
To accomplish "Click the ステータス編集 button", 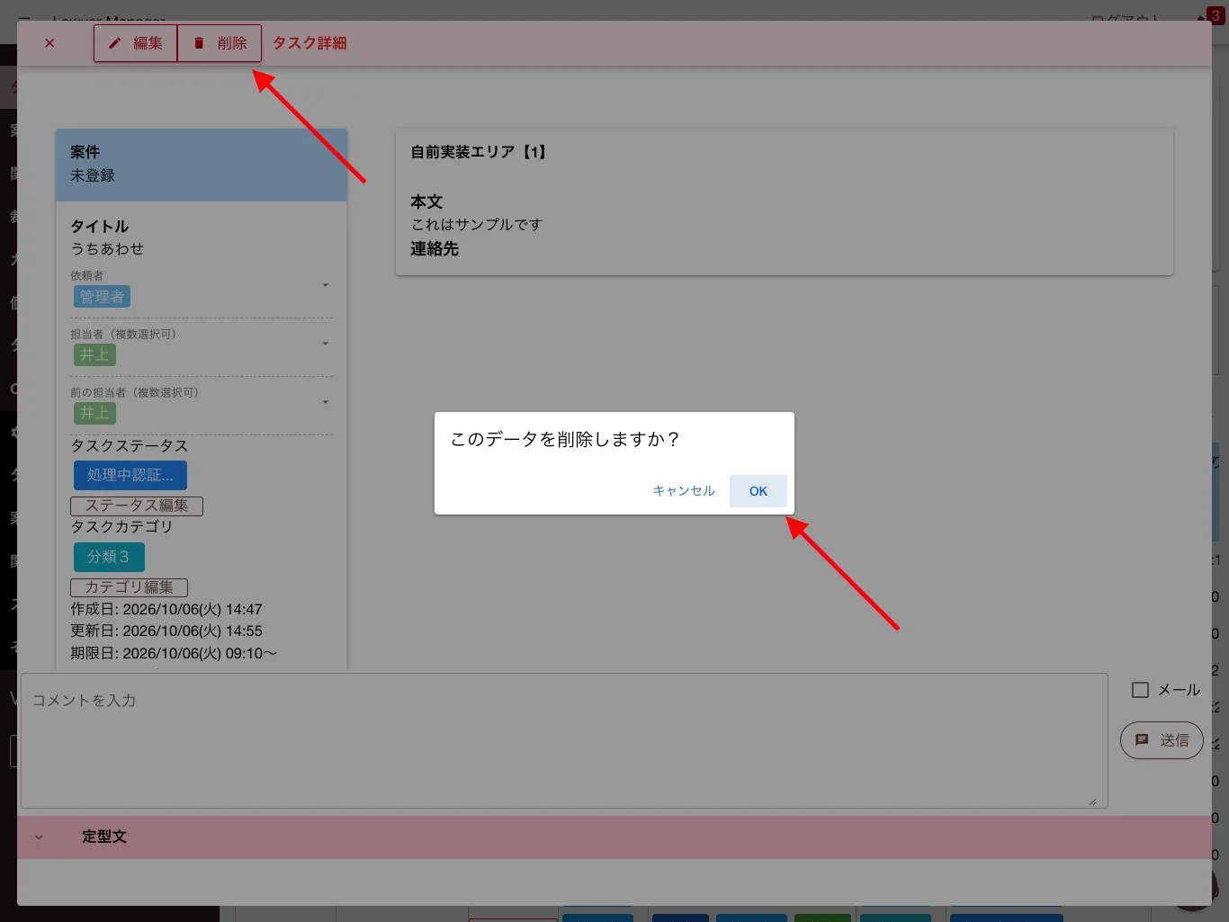I will click(137, 506).
